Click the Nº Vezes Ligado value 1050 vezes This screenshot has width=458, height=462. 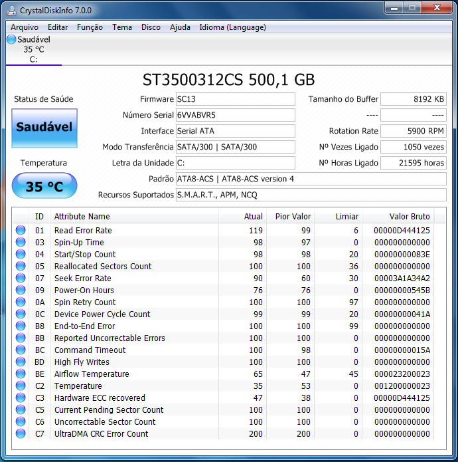coord(414,147)
